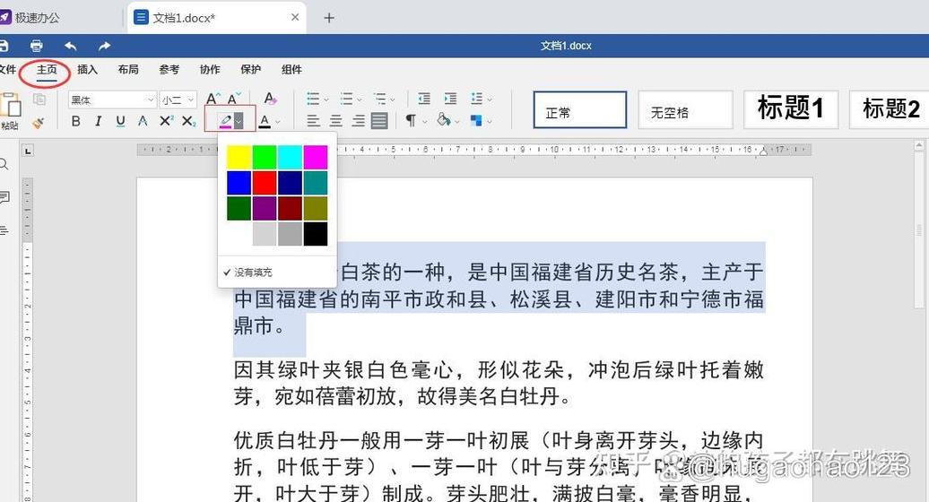Open the 保护 Protection tab
This screenshot has height=502, width=929.
[250, 70]
